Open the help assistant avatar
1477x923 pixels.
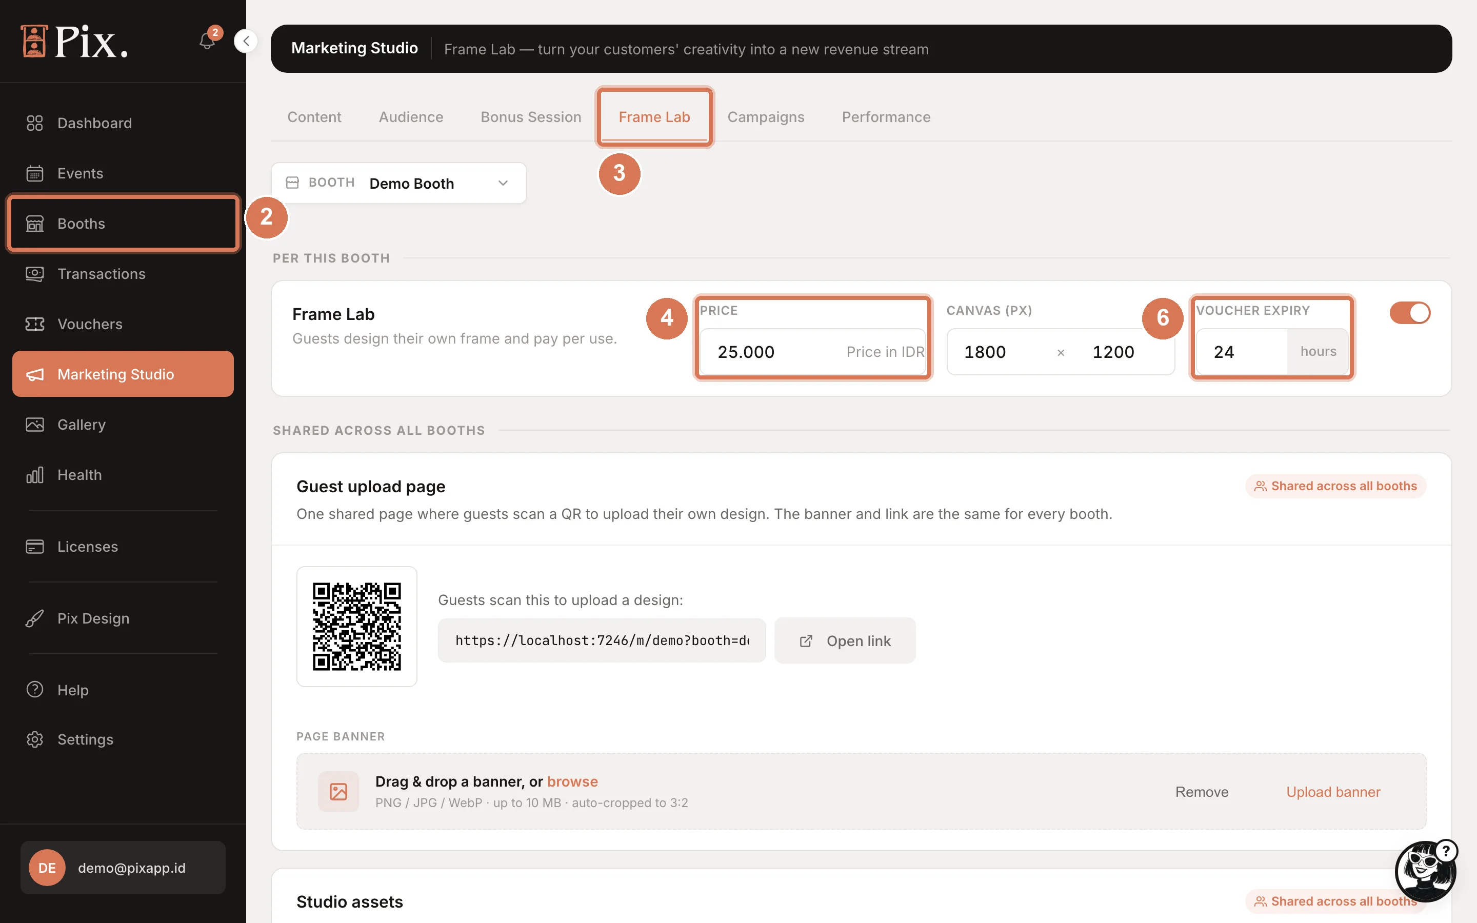point(1426,871)
